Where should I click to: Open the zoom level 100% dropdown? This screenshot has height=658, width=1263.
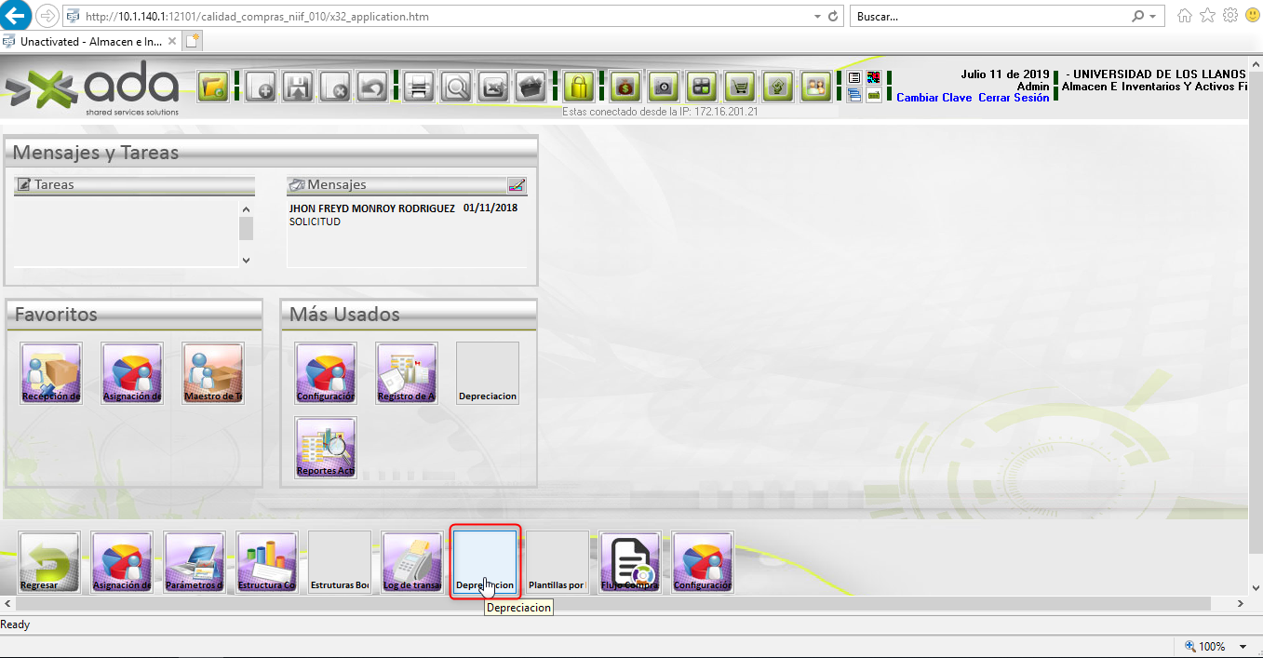pyautogui.click(x=1243, y=647)
